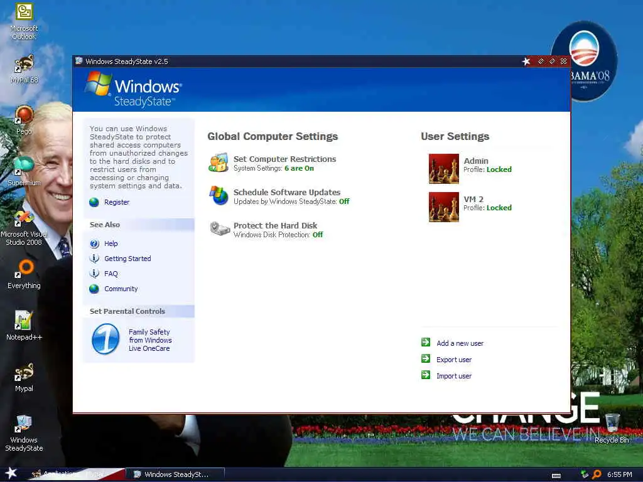Open Microsoft Outlook desktop icon
This screenshot has height=482, width=643.
click(x=24, y=21)
